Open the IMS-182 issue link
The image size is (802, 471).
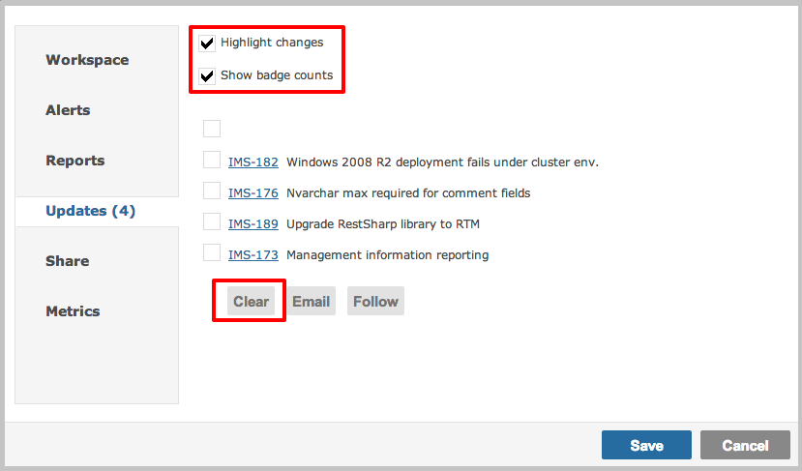coord(253,162)
